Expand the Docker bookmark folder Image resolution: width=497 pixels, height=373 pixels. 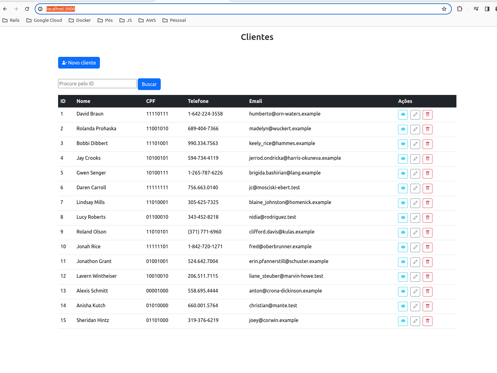[80, 20]
